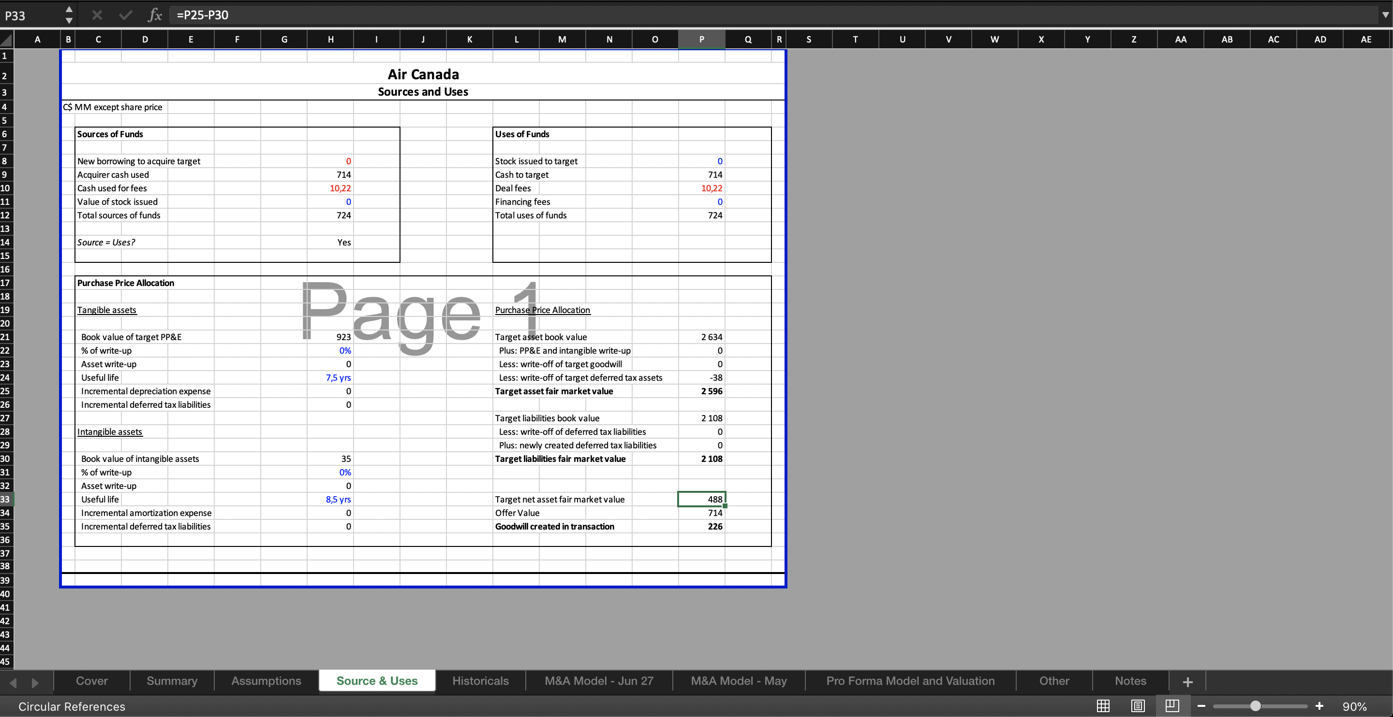
Task: Zoom in with the plus button
Action: 1319,706
